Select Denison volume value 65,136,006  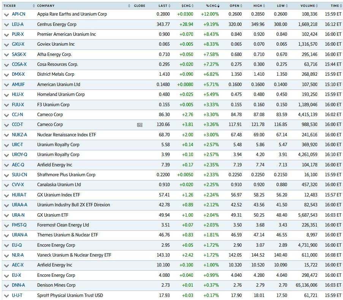coord(306,285)
